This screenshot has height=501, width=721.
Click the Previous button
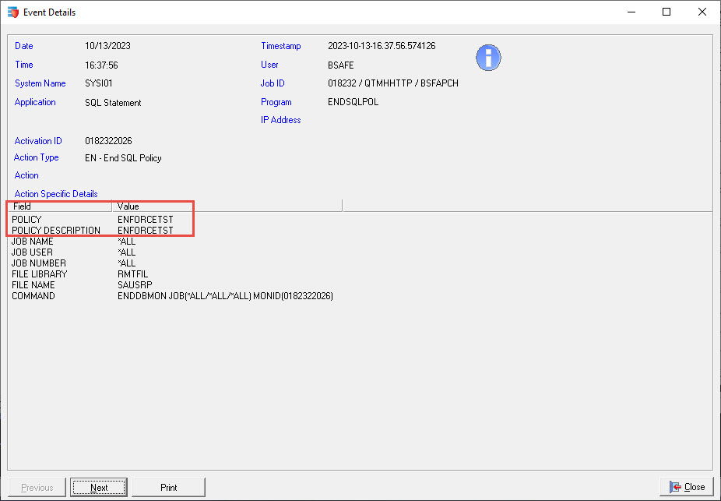click(x=37, y=486)
